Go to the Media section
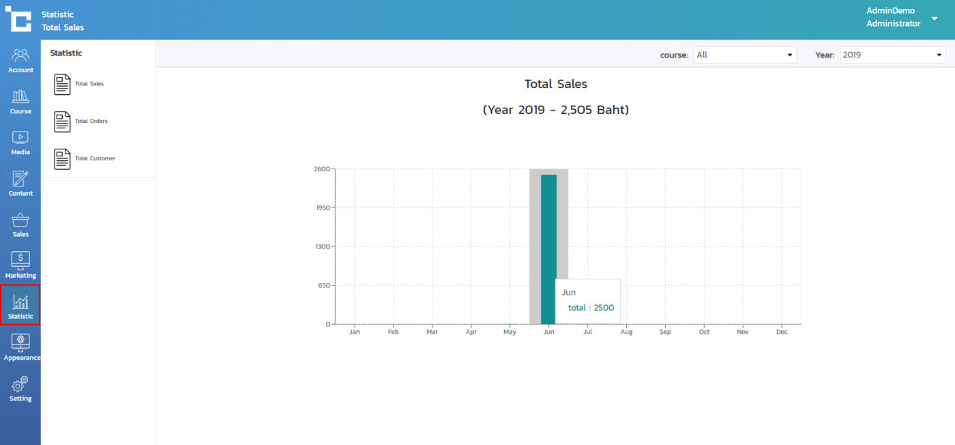The height and width of the screenshot is (445, 955). [20, 142]
